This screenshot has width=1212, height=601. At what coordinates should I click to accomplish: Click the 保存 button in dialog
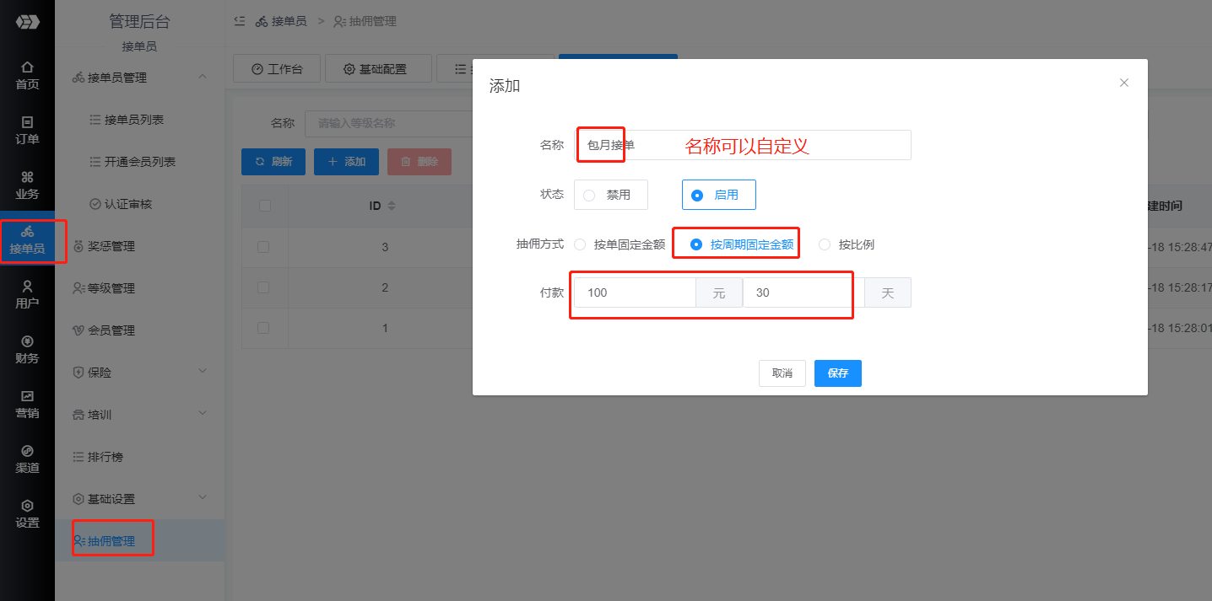837,373
